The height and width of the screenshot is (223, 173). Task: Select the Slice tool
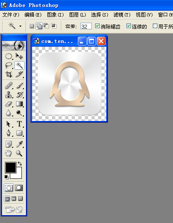(19, 74)
